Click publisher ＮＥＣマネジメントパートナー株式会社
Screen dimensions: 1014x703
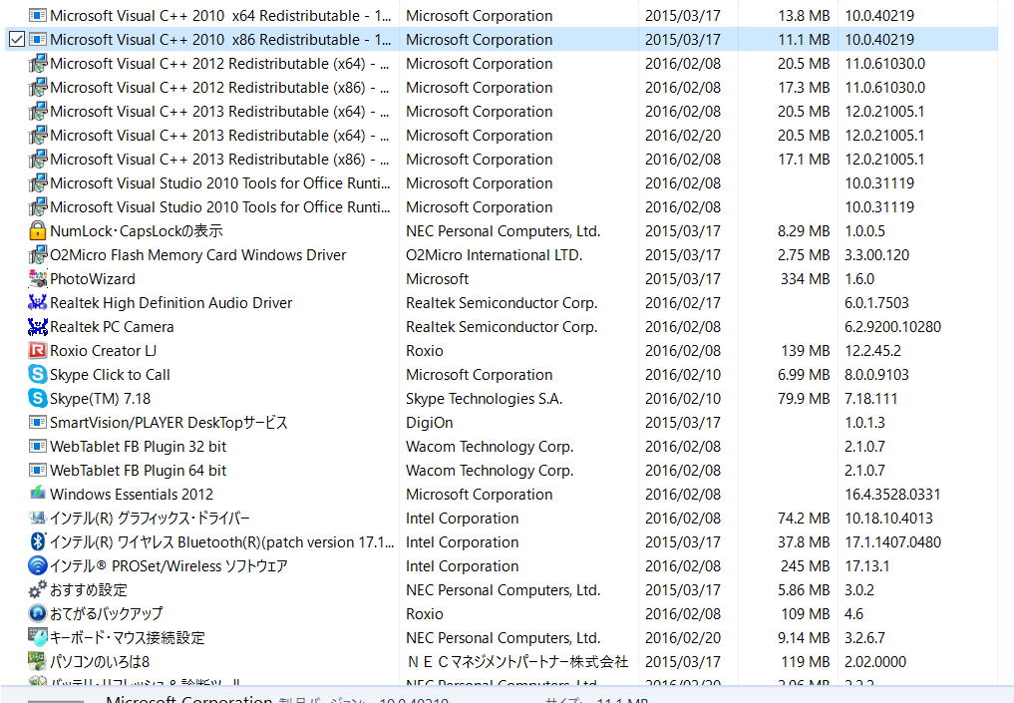pyautogui.click(x=517, y=661)
